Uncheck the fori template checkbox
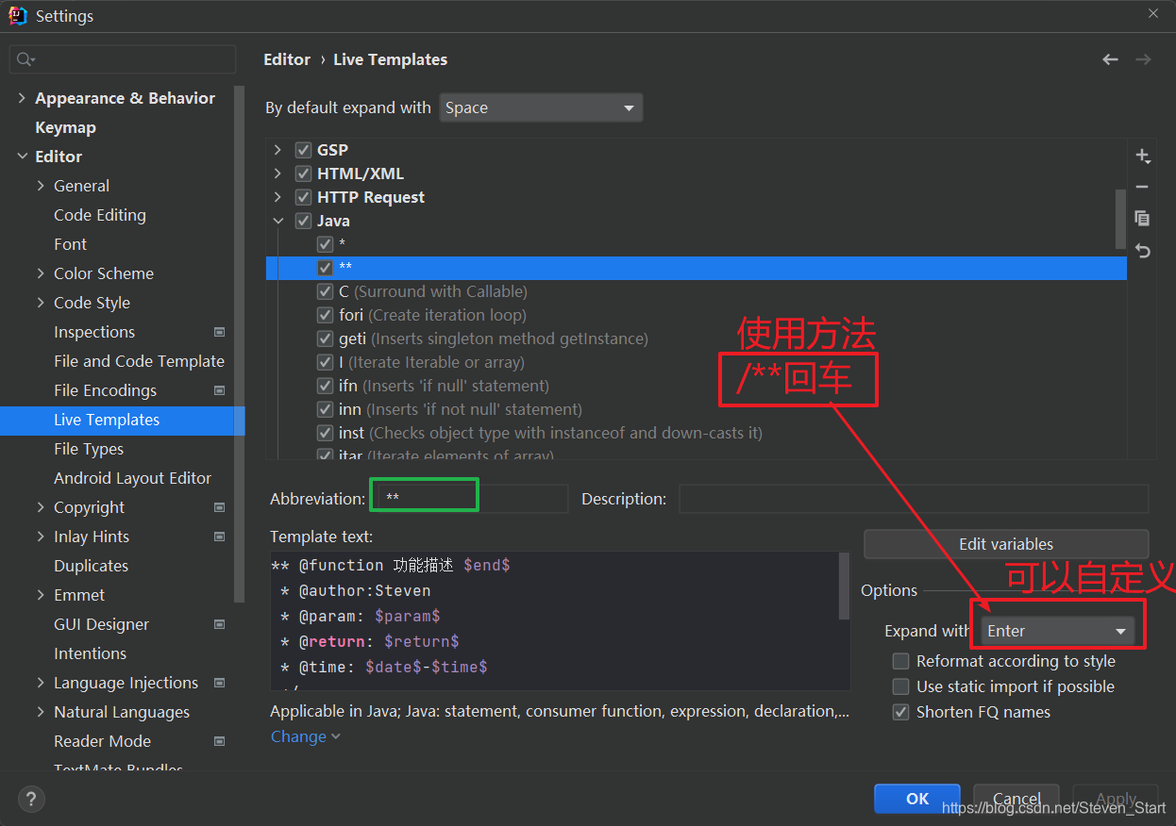Viewport: 1176px width, 826px height. coord(325,315)
